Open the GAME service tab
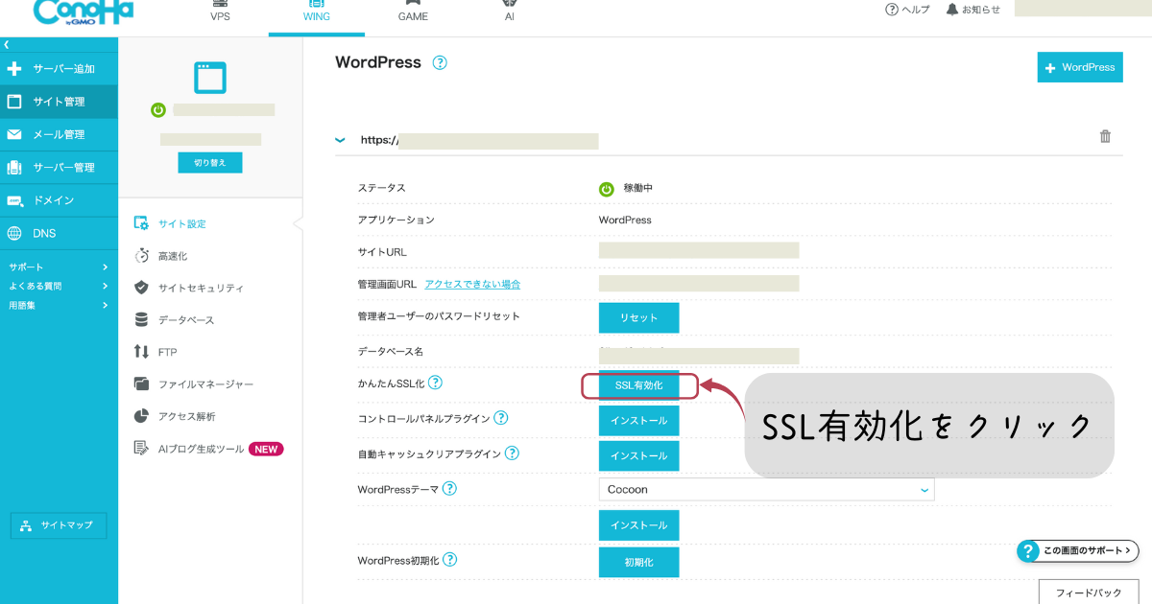The width and height of the screenshot is (1152, 604). 413,12
